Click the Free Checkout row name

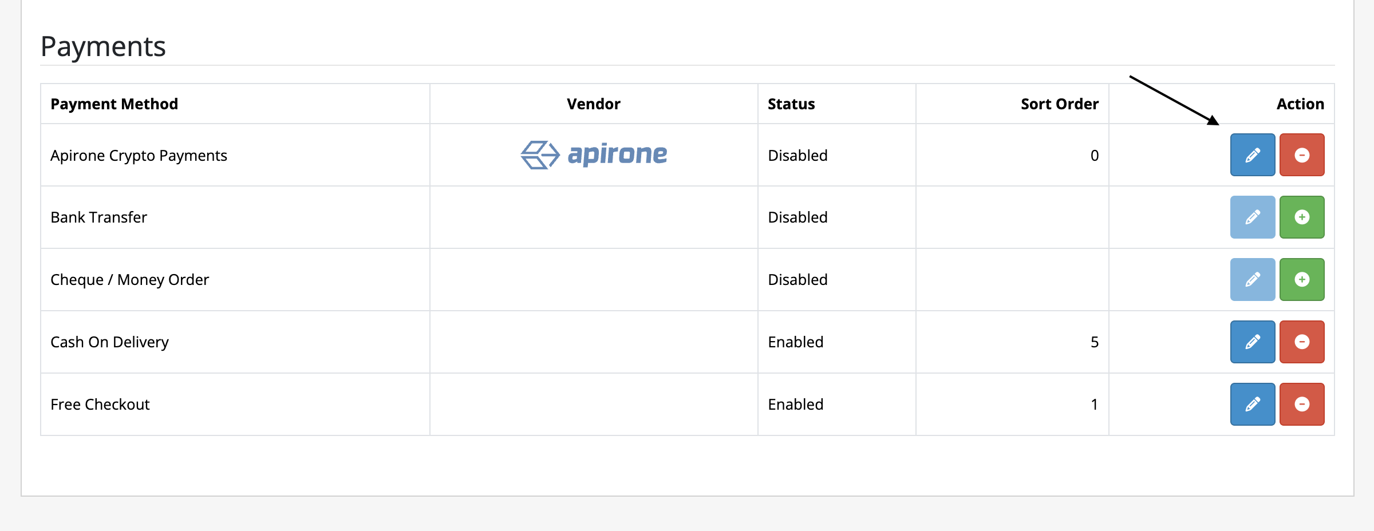pos(100,405)
